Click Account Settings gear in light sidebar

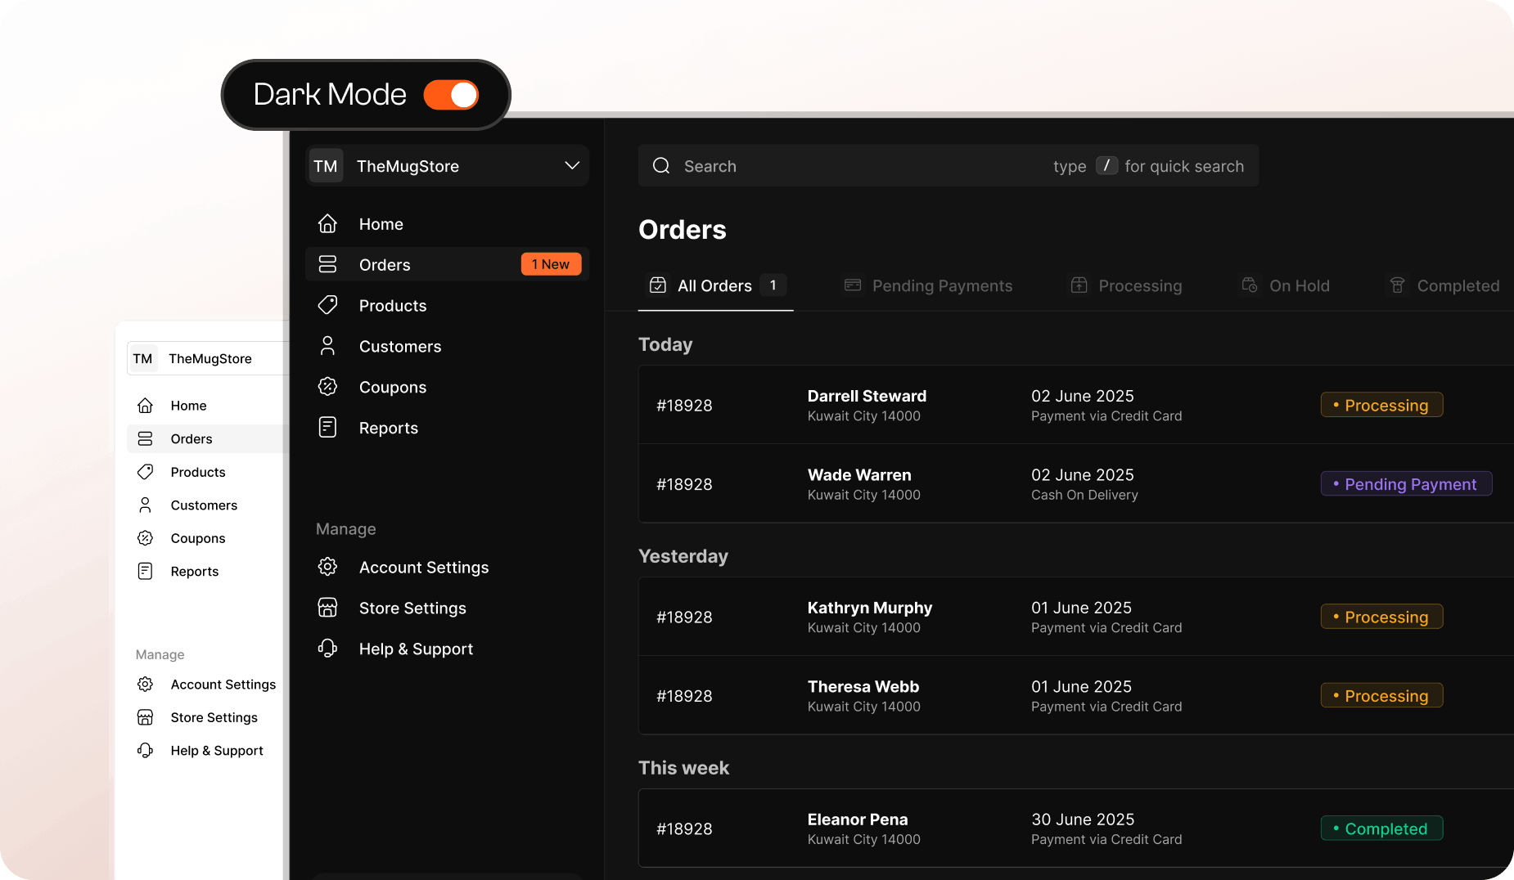(145, 684)
